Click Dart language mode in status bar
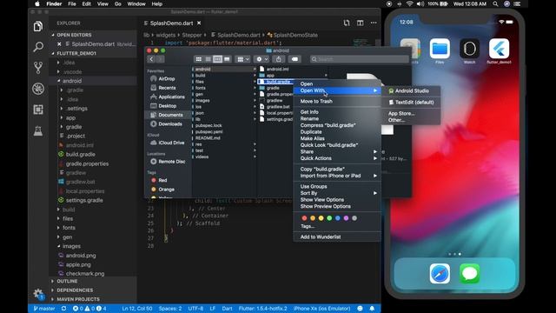Screen dimensions: 556x313 tap(227, 309)
